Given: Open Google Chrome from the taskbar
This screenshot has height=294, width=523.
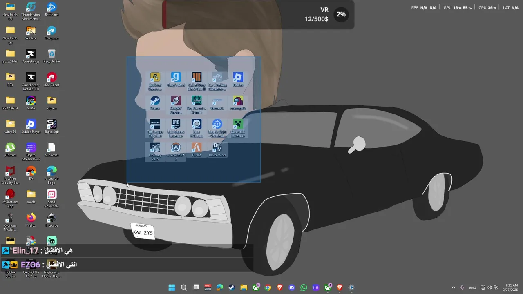Looking at the screenshot, I should pos(268,287).
